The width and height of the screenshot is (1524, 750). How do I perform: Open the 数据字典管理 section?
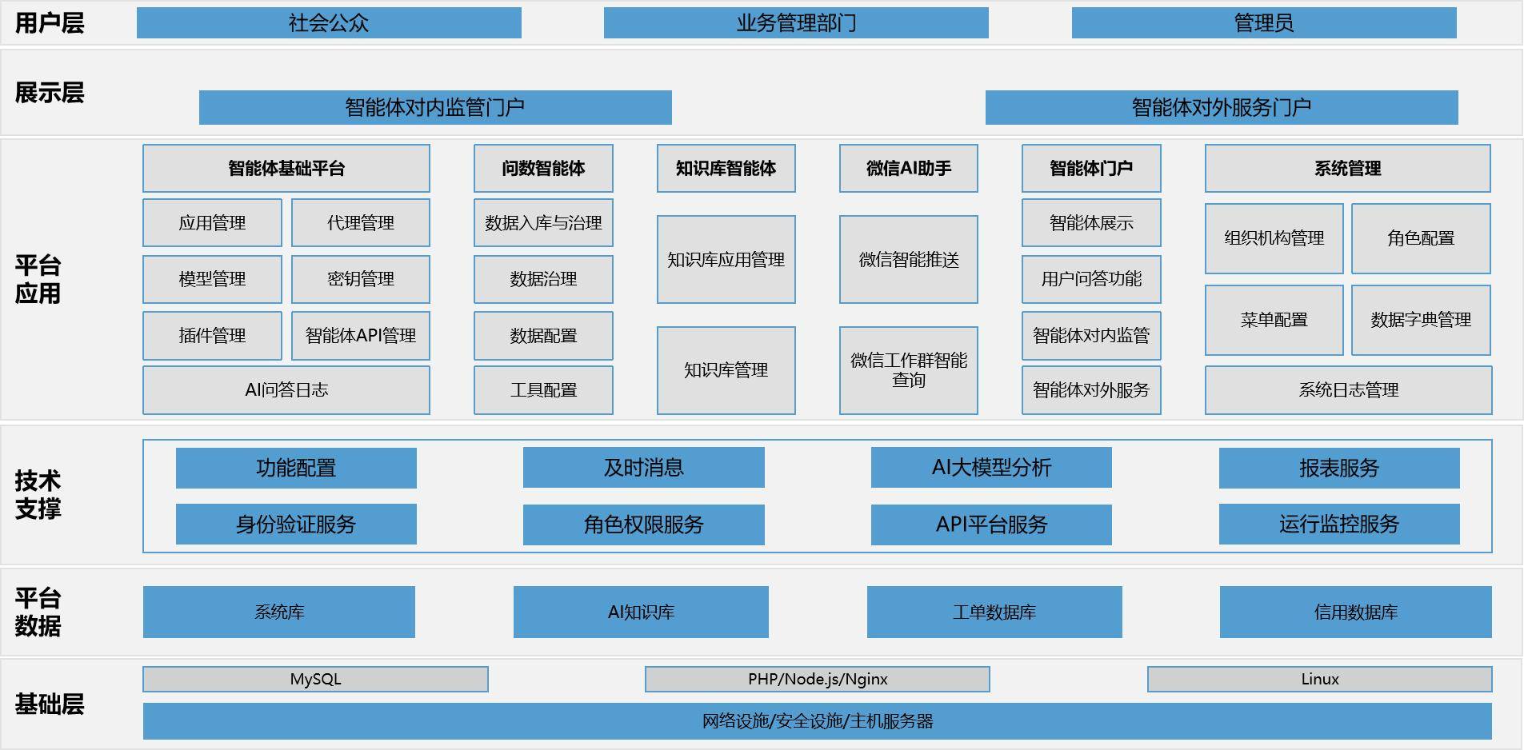click(x=1422, y=320)
